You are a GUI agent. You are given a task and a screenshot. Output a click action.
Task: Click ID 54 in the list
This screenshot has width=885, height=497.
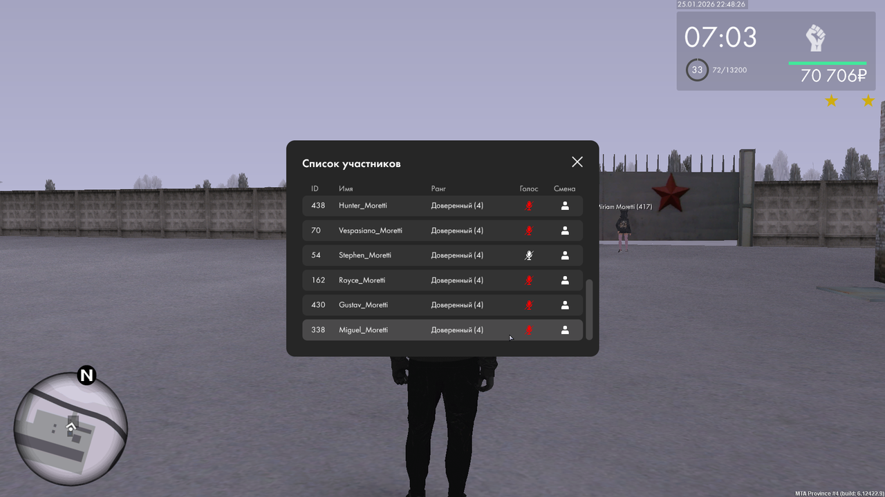click(x=316, y=255)
